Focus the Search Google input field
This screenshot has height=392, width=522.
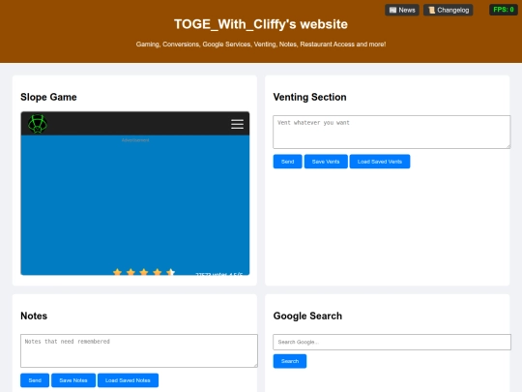tap(391, 342)
